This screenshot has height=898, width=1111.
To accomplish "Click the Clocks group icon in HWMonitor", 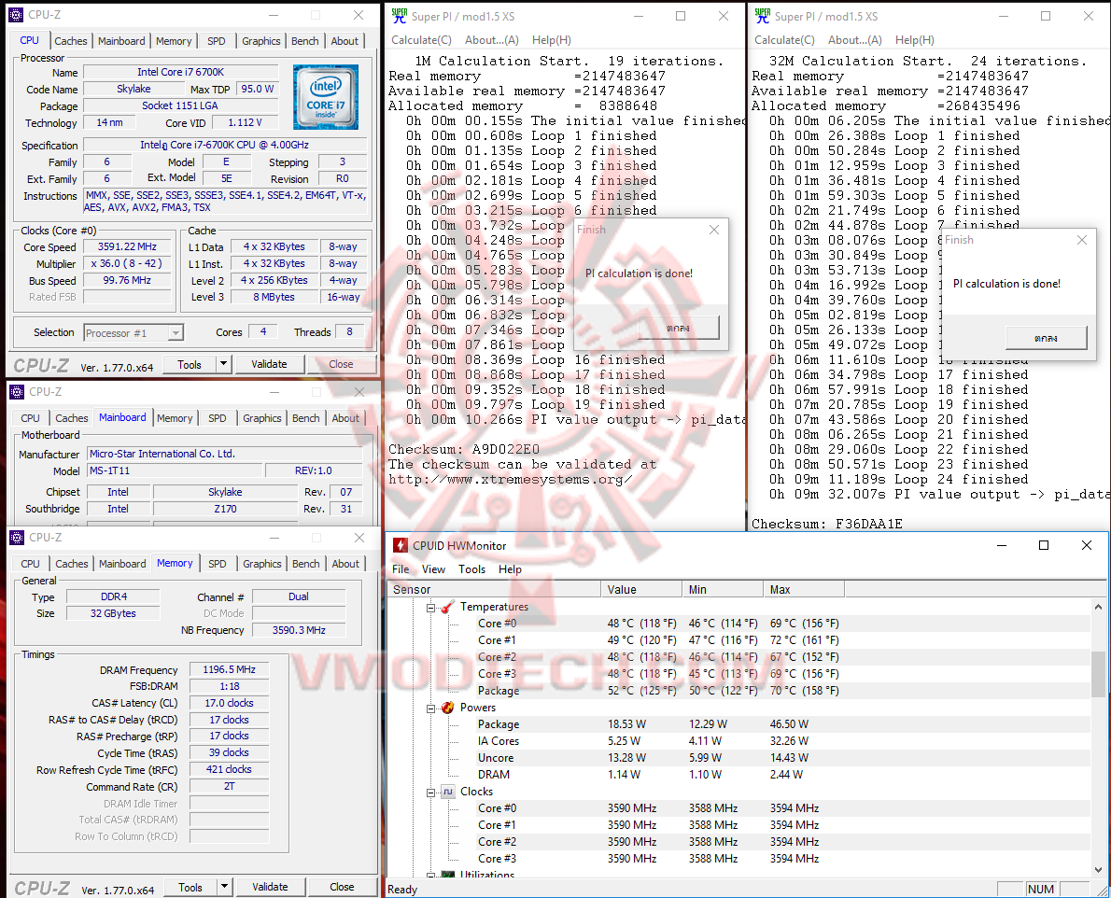I will (x=447, y=792).
